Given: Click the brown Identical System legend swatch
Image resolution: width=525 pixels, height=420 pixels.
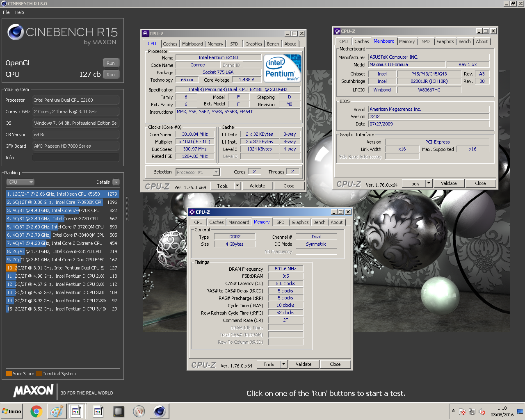Looking at the screenshot, I should click(39, 374).
